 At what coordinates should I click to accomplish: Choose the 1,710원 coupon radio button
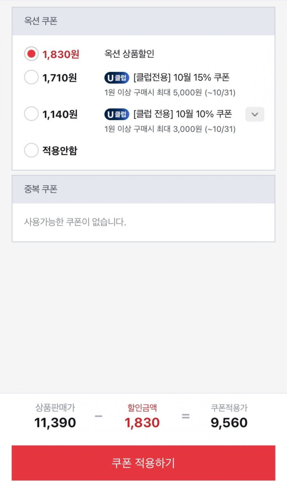[31, 77]
